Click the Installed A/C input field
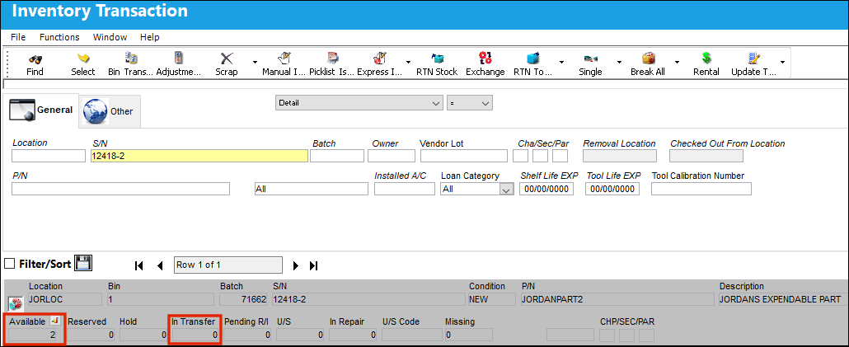Viewport: 849px width, 347px height. click(405, 189)
